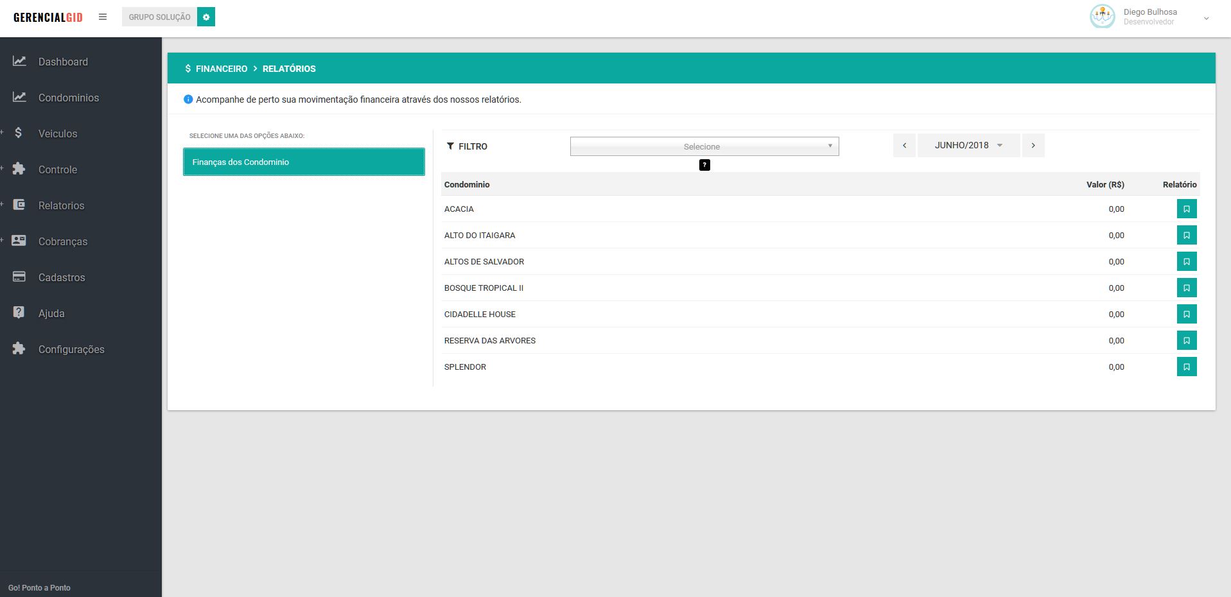Click the Configurações puzzle piece icon
1231x597 pixels.
tap(19, 349)
